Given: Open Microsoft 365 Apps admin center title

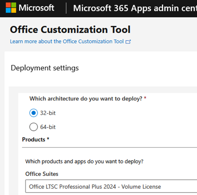Looking at the screenshot, I should coord(135,8).
